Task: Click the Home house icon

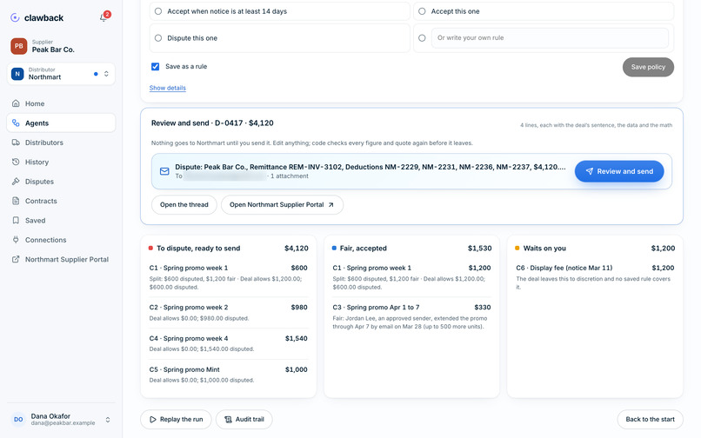Action: coord(16,103)
